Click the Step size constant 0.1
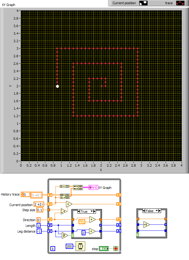Viewport: 189px width, 260px height. tap(40, 210)
